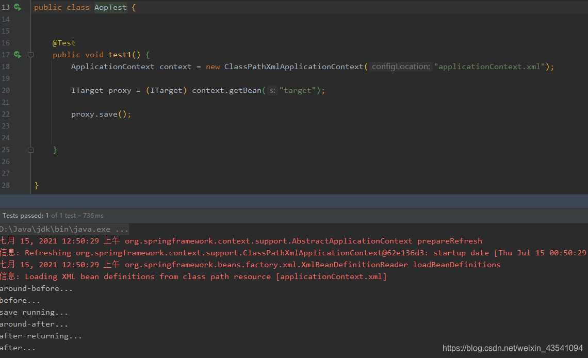Click the AbstractApplicationContext prepareRefresh log line
The width and height of the screenshot is (588, 358).
coord(241,241)
